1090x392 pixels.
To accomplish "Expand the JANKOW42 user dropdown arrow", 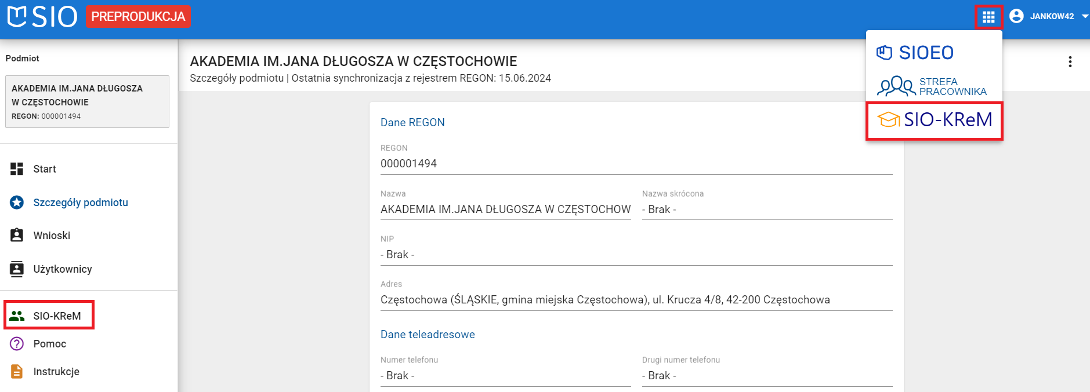I will (x=1084, y=16).
